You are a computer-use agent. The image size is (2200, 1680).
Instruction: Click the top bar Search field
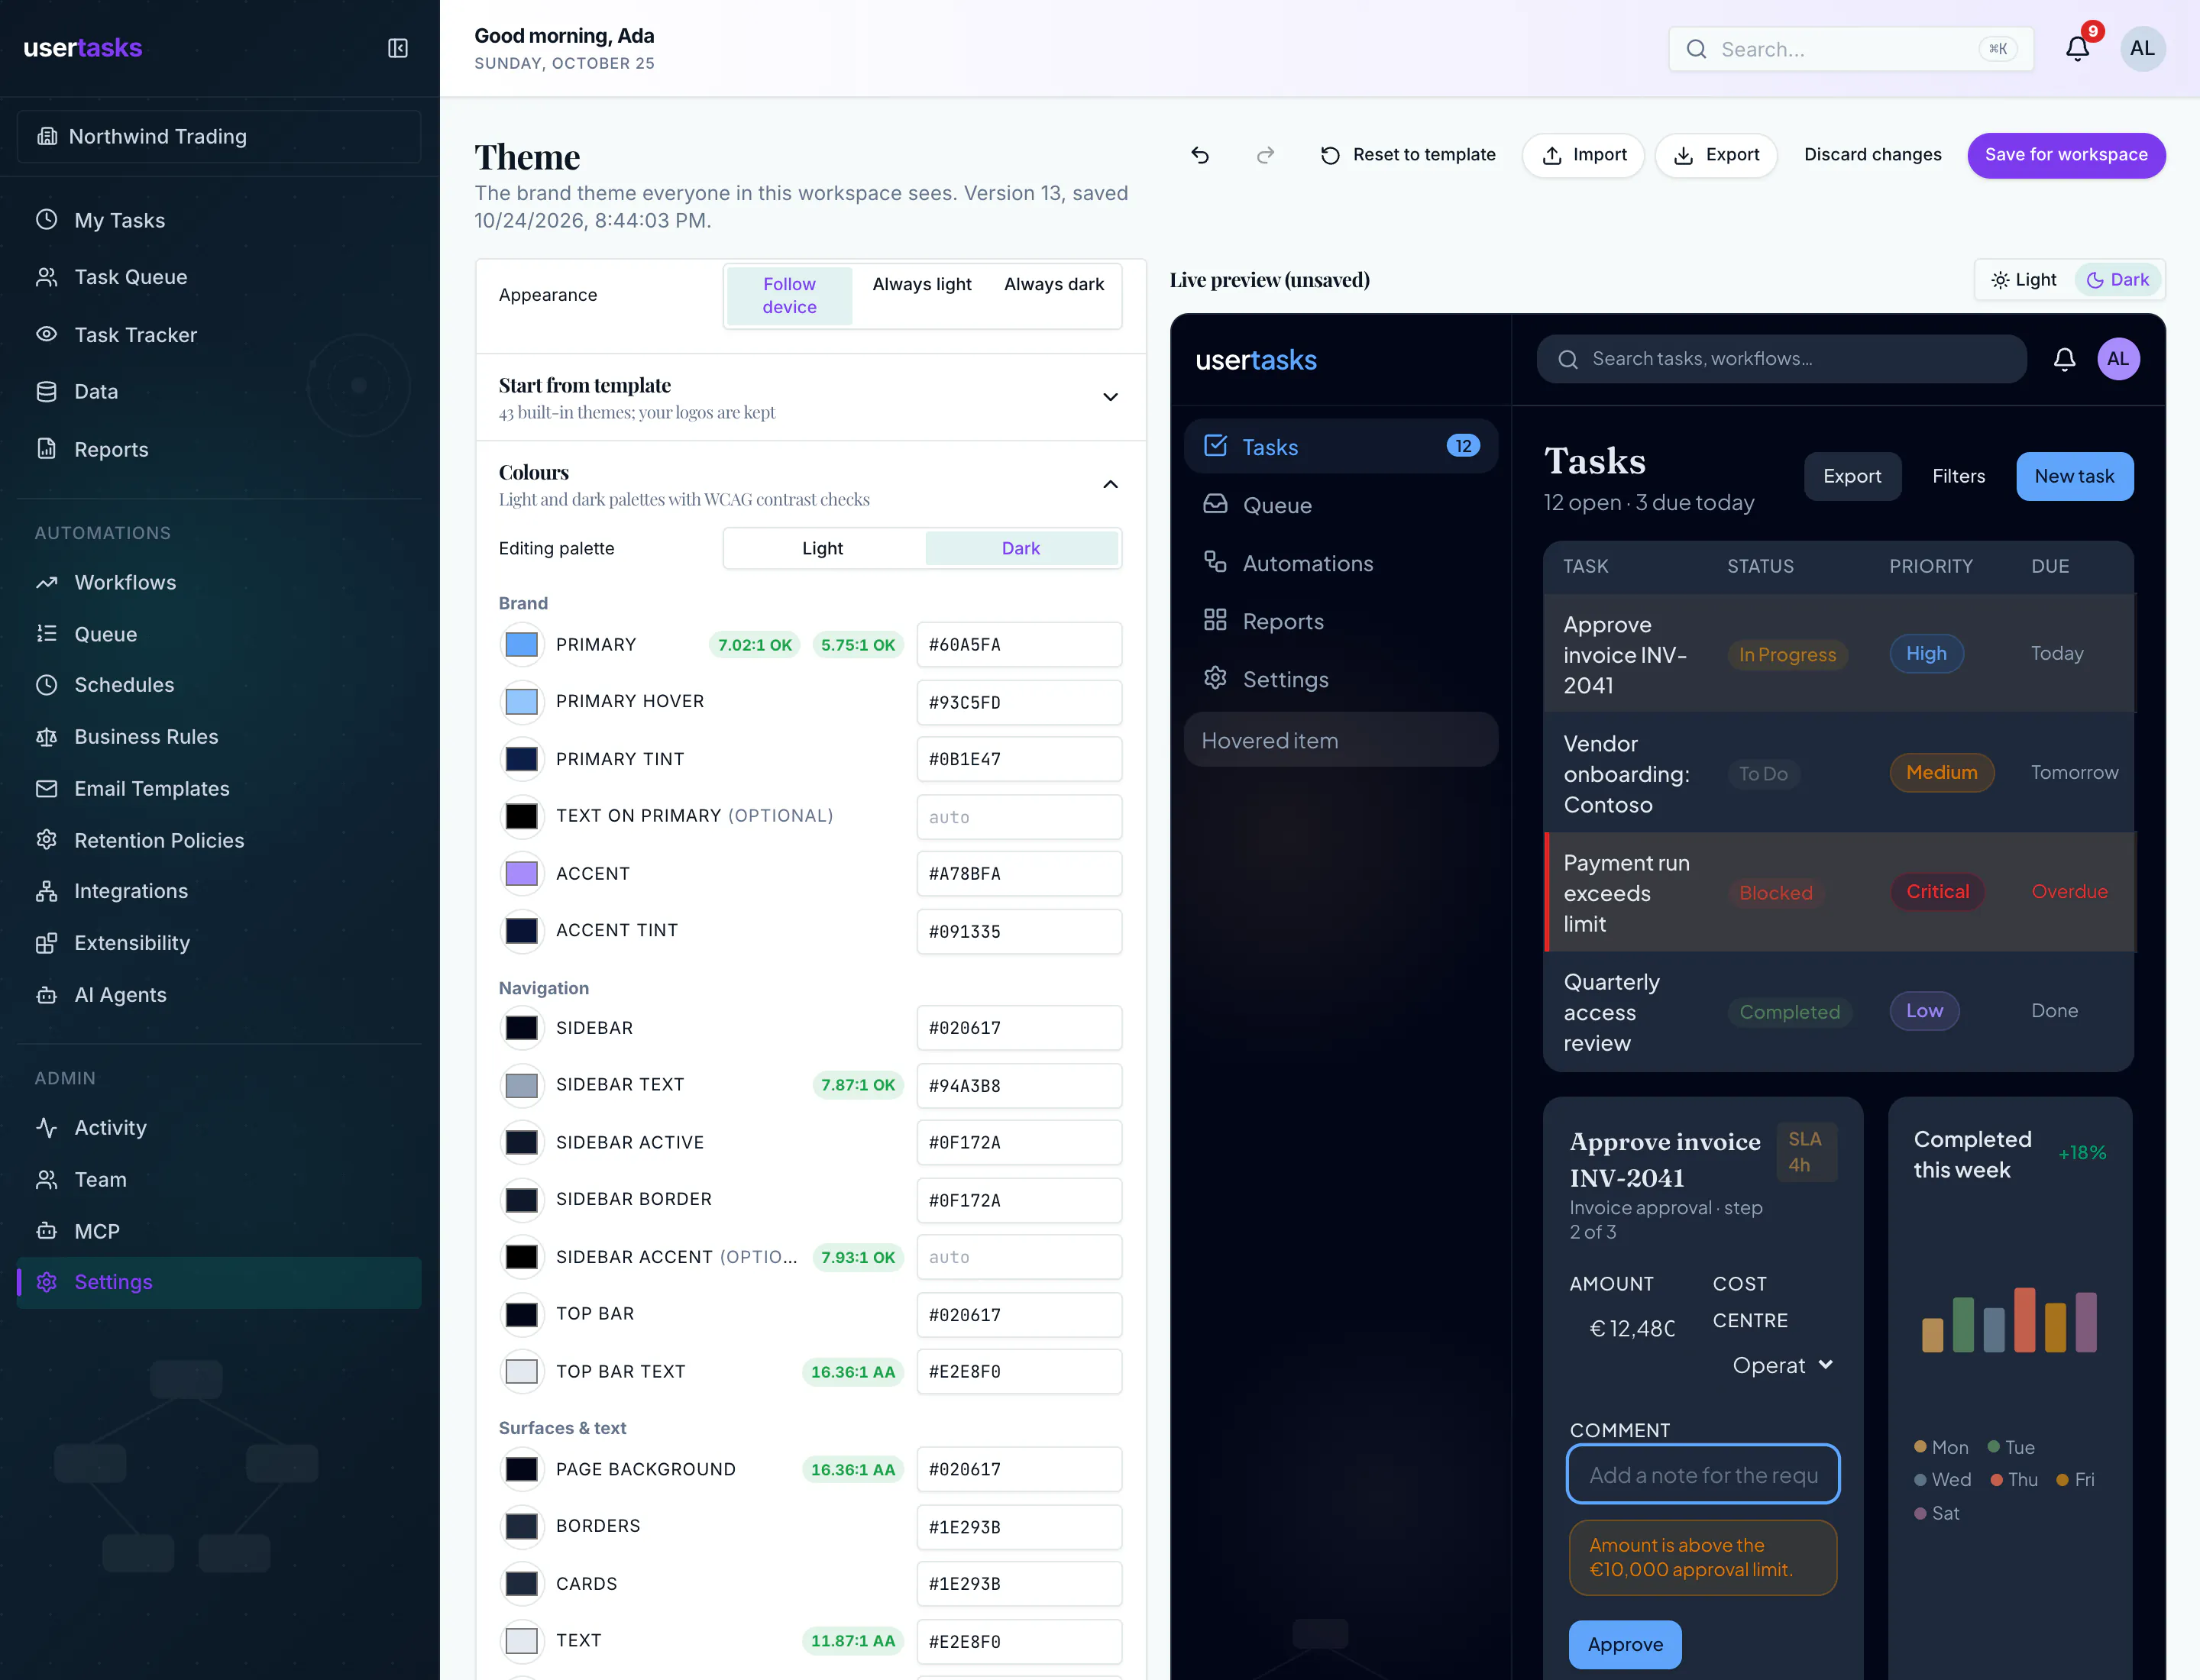point(1850,49)
